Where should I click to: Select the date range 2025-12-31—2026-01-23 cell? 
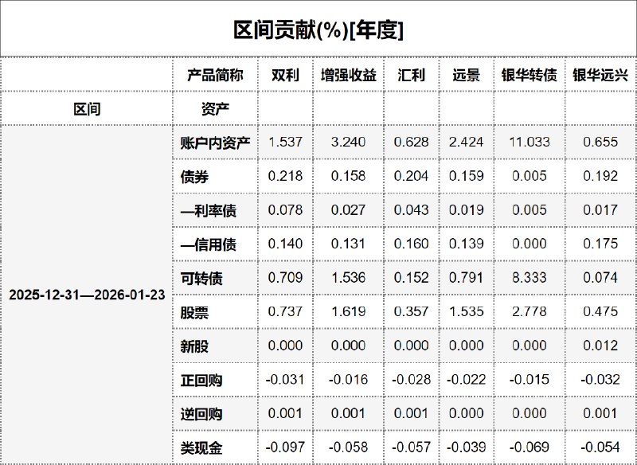pyautogui.click(x=87, y=295)
